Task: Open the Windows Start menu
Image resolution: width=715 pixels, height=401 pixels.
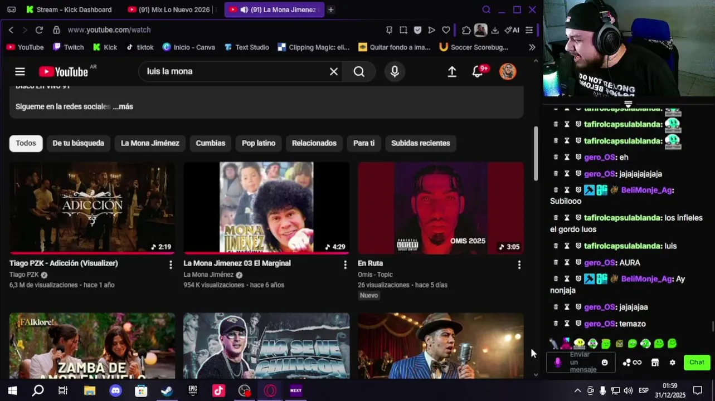Action: click(12, 390)
